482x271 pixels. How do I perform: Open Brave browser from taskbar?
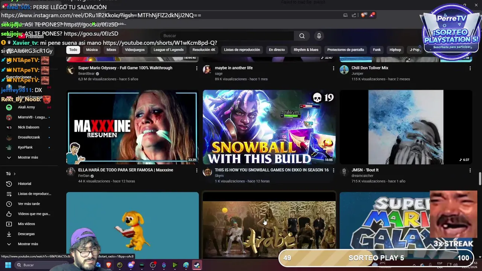tap(109, 265)
